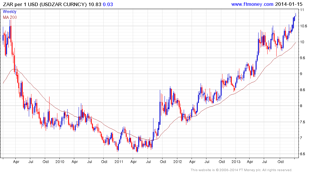Select the 2010 marker on time axis
Screen dimensions: 313x174
point(60,162)
